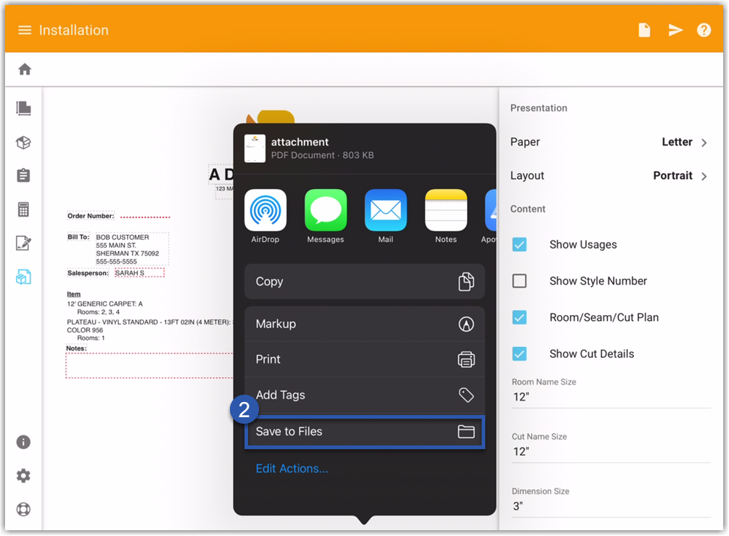Open clipboard icon in sidebar
This screenshot has width=729, height=536.
(23, 175)
